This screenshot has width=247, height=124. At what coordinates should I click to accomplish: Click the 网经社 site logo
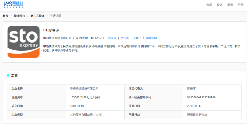point(14,5)
